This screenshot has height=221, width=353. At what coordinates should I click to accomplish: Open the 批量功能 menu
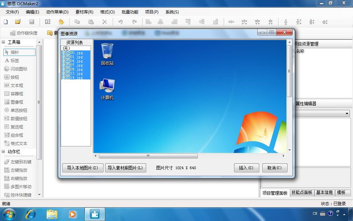pos(130,12)
